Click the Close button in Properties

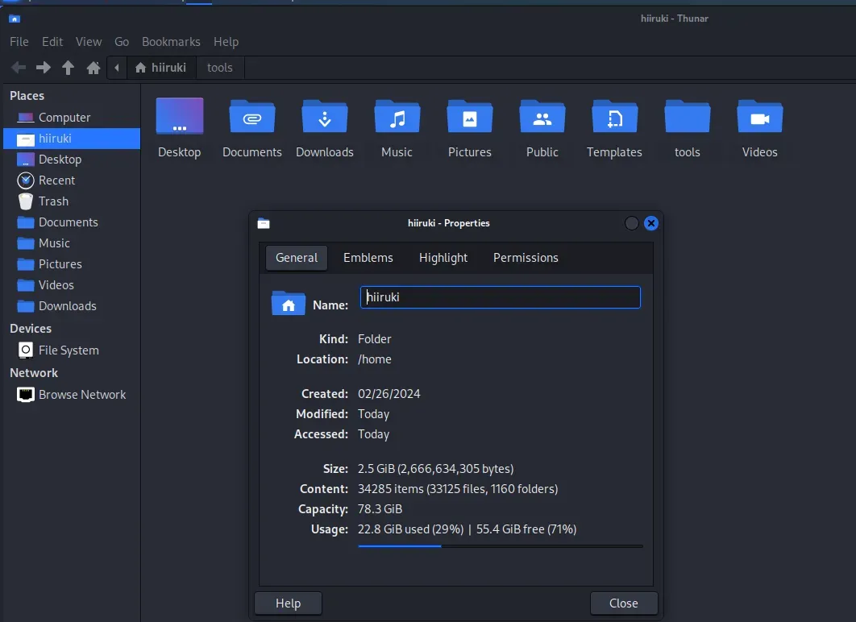click(623, 603)
